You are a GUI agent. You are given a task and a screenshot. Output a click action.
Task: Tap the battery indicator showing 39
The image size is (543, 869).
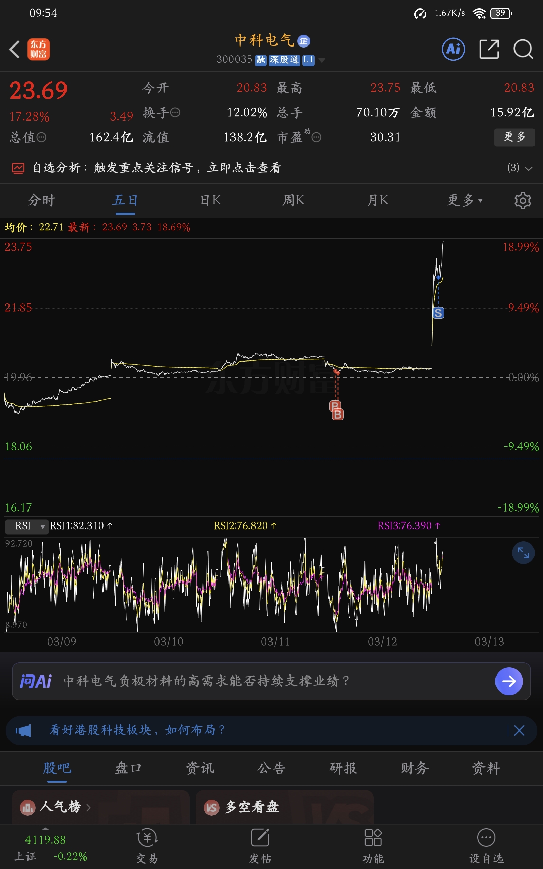coord(501,13)
